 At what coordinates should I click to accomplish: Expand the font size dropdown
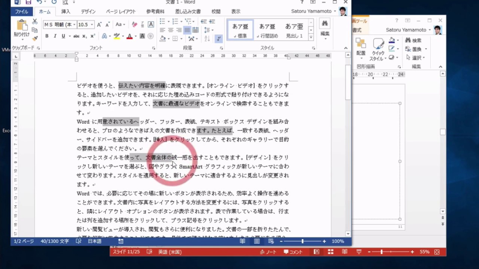pos(92,25)
